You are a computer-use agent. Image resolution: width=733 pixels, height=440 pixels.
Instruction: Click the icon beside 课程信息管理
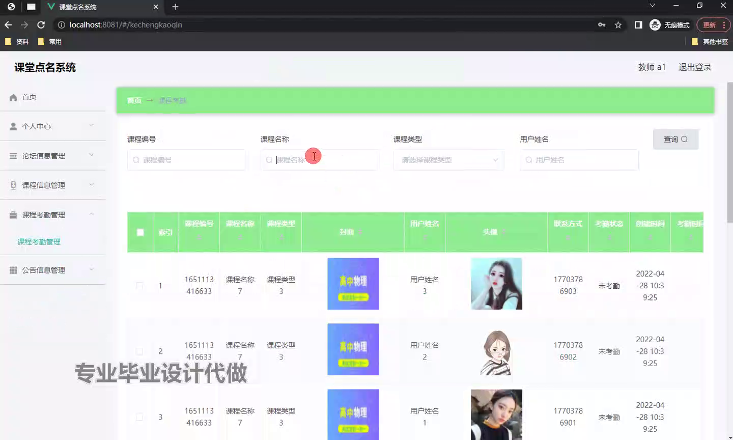point(13,185)
